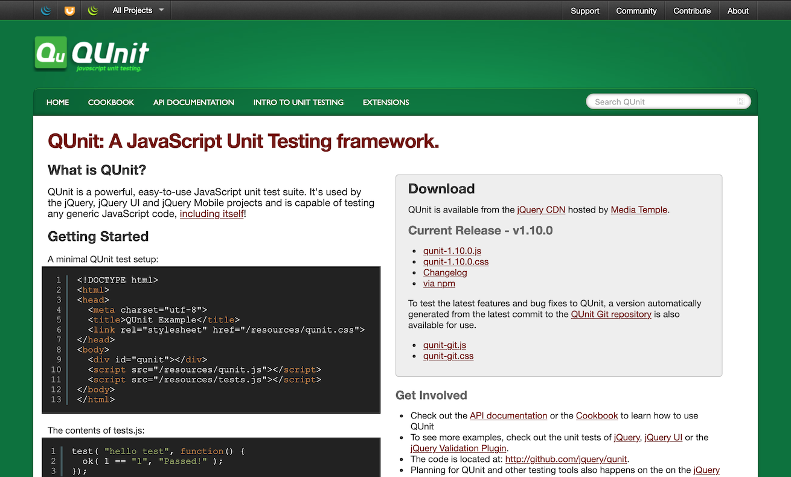The image size is (791, 477).
Task: Open the jQuery project icon in top bar
Action: click(46, 10)
